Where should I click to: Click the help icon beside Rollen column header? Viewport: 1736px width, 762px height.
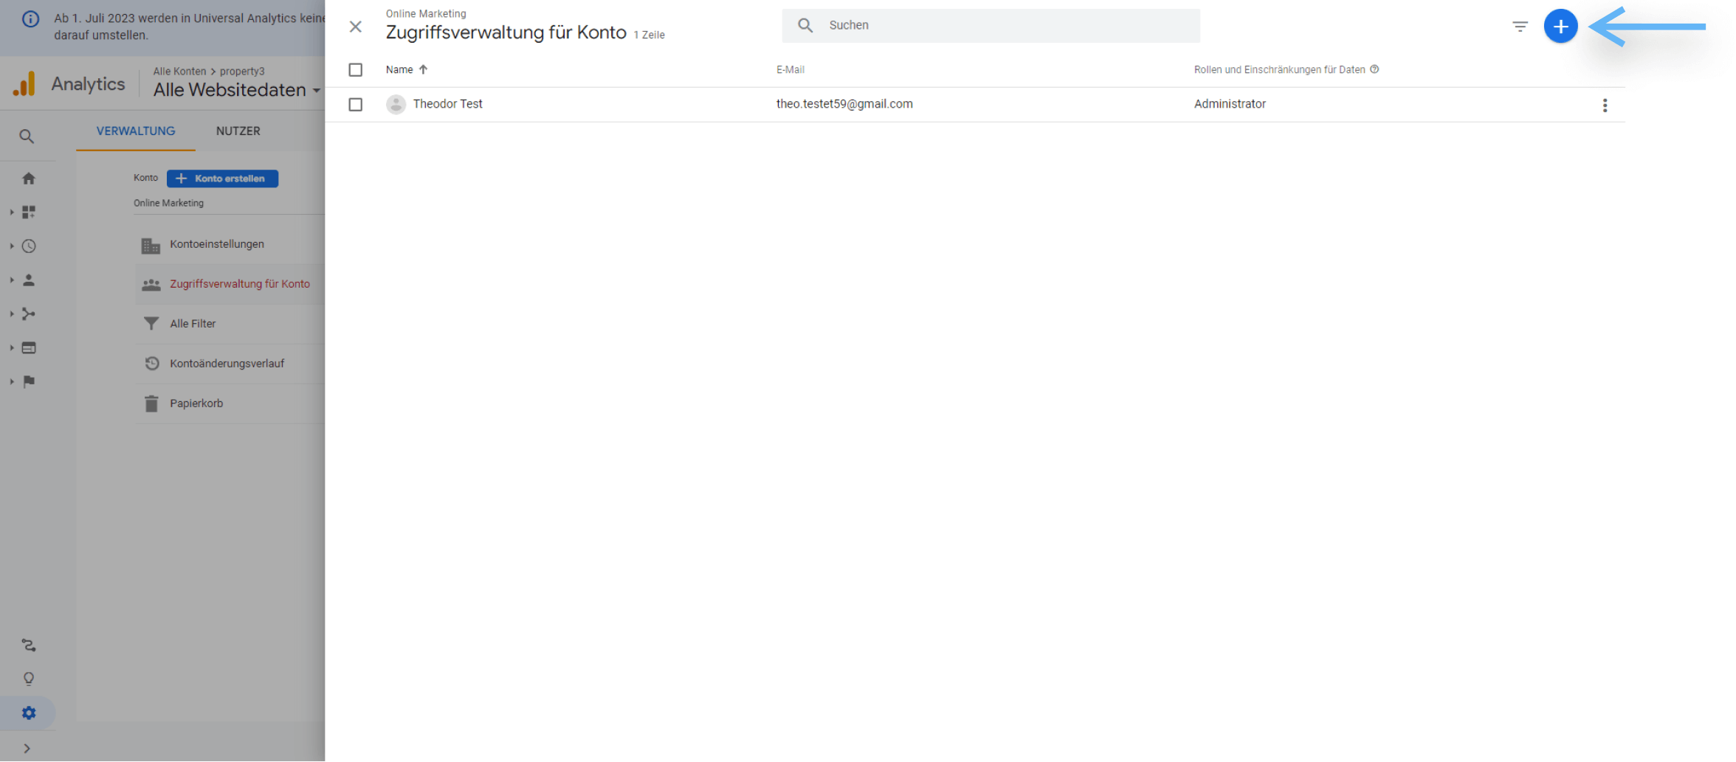[x=1374, y=69]
